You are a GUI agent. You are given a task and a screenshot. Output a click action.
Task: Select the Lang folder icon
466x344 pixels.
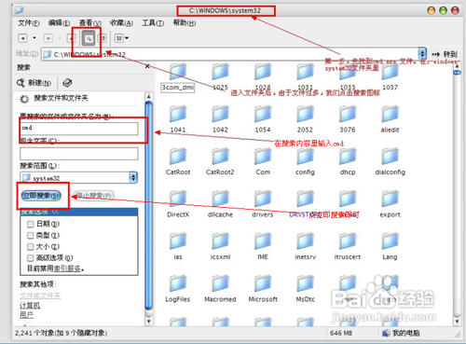(x=390, y=241)
